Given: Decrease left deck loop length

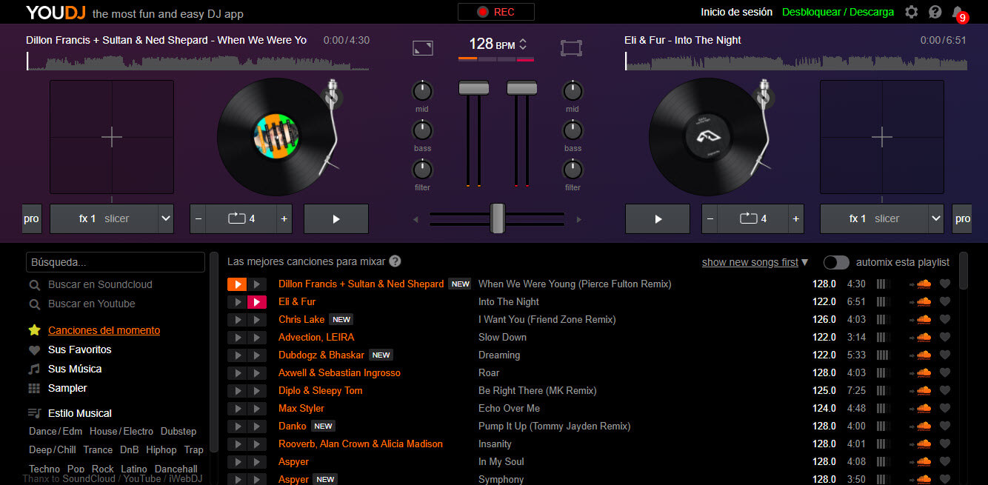Looking at the screenshot, I should pos(198,219).
